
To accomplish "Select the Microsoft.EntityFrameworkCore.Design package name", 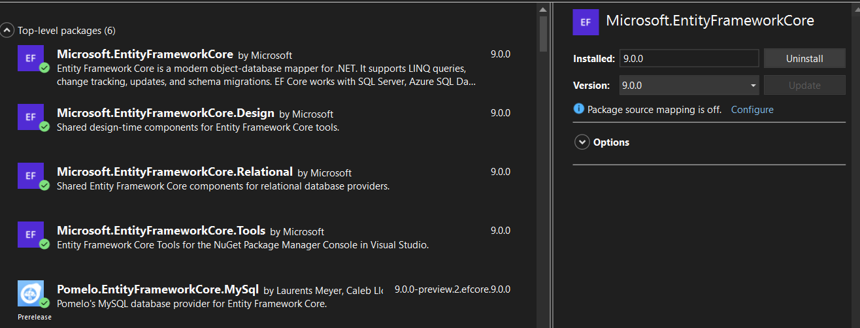I will pyautogui.click(x=165, y=113).
